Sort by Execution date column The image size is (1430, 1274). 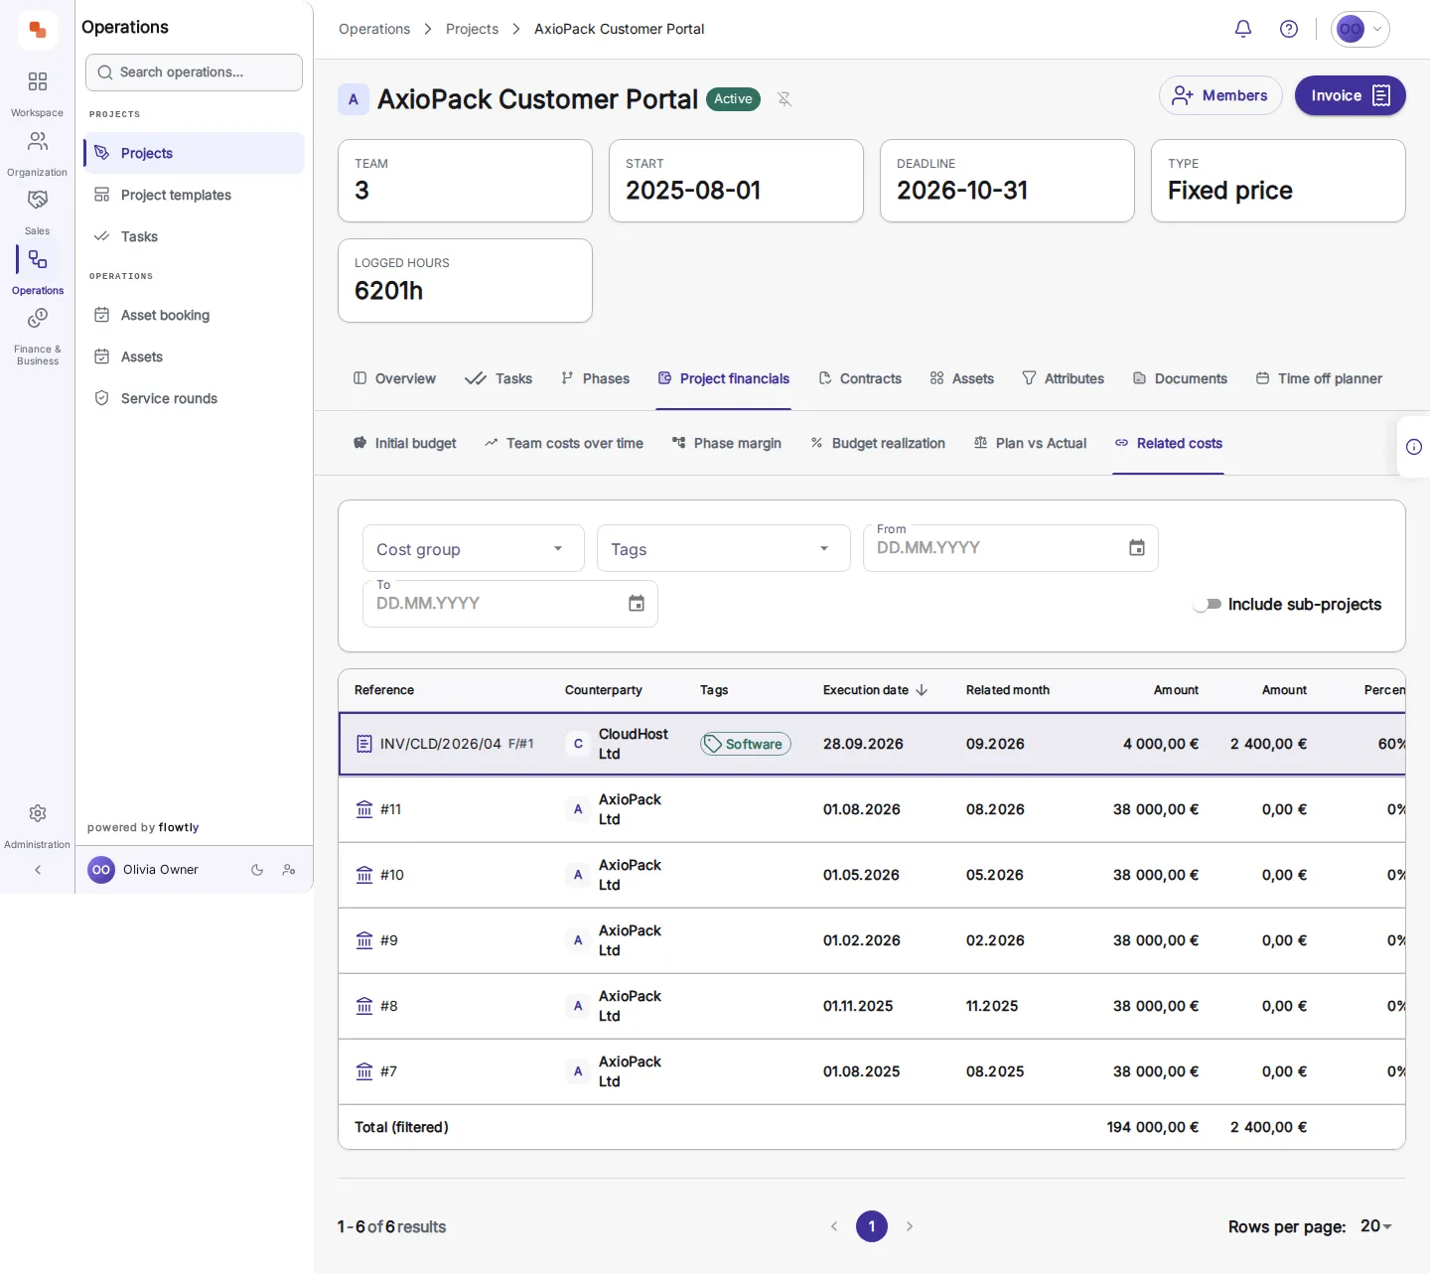[875, 690]
